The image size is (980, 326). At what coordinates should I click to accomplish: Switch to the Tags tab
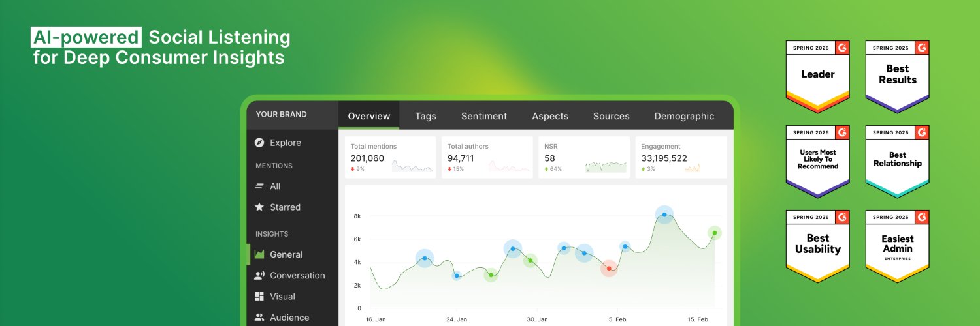[x=425, y=116]
